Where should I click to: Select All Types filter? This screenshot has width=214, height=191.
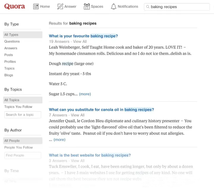[x=23, y=35]
